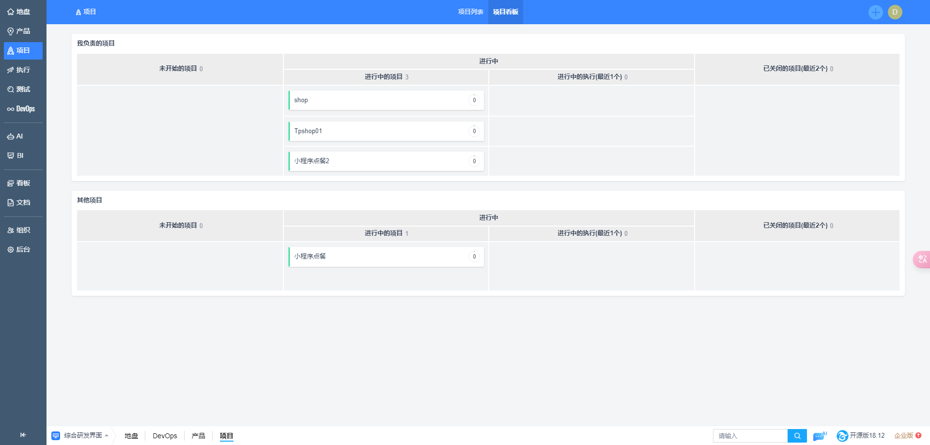The width and height of the screenshot is (930, 445).
Task: Expand the 综合研发界面 vision dropdown
Action: point(86,435)
